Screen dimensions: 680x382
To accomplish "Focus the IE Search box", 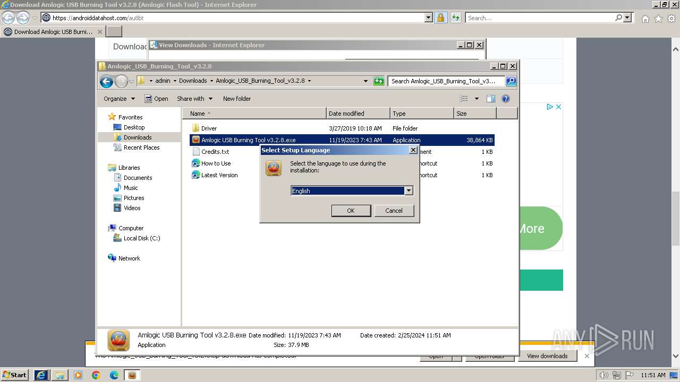I will [540, 18].
